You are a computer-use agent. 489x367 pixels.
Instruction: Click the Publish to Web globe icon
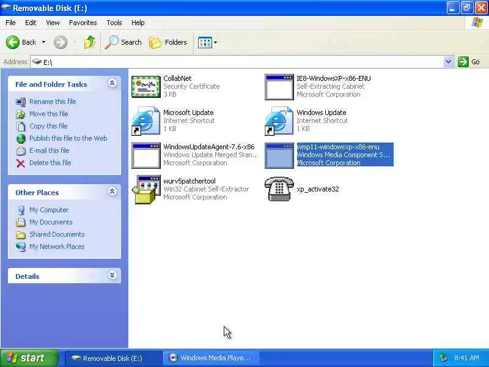pos(21,139)
